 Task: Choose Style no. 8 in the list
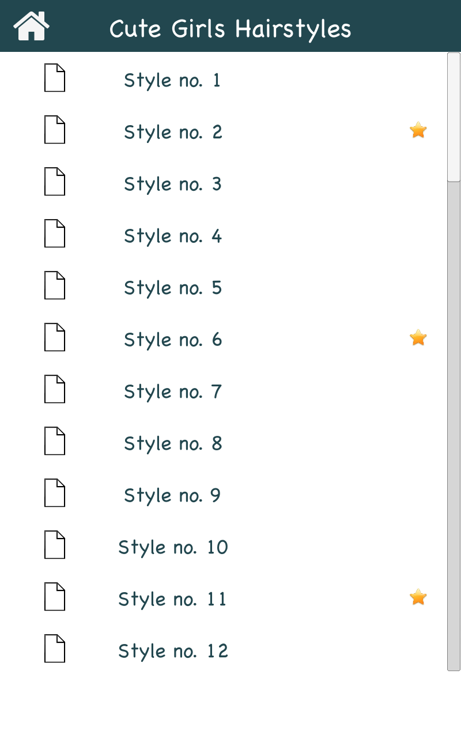[x=173, y=443]
